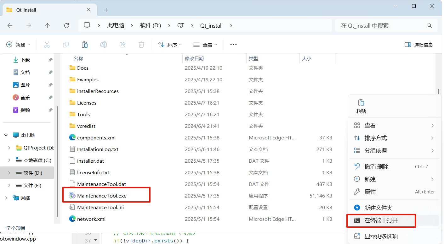This screenshot has height=244, width=444.
Task: Click the pin icon beside 图片
Action: 50,85
